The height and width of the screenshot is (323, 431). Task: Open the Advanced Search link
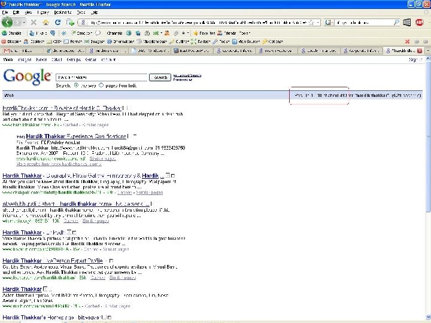pyautogui.click(x=187, y=75)
